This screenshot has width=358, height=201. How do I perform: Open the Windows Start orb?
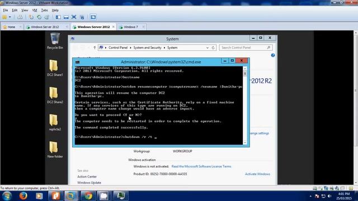click(7, 196)
